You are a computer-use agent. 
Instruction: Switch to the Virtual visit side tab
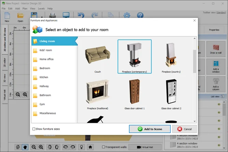(x=5, y=95)
